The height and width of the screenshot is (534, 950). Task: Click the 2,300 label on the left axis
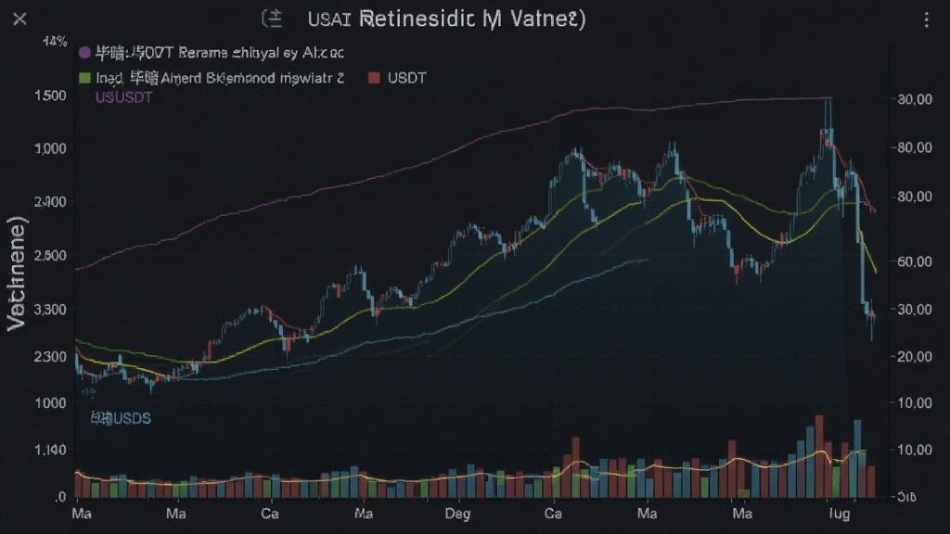click(x=51, y=357)
